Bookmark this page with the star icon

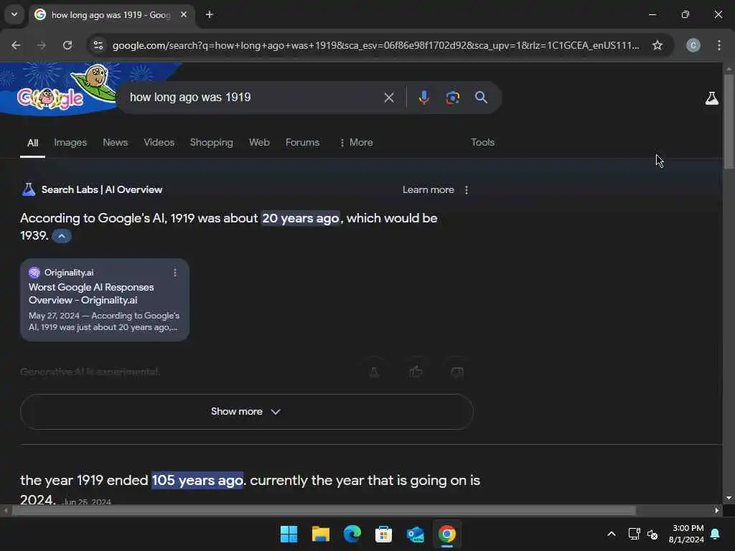tap(657, 45)
